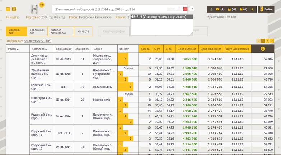Click the padlock icon showing (0)

click(231, 9)
